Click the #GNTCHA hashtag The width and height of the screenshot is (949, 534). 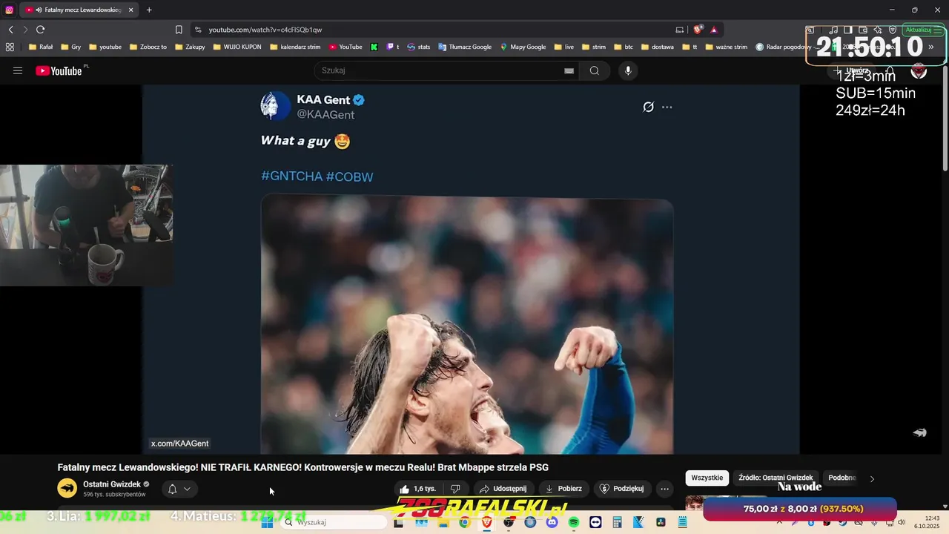(x=291, y=177)
